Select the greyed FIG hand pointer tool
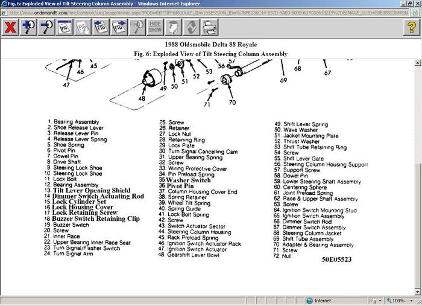This screenshot has height=306, width=422. click(x=83, y=27)
